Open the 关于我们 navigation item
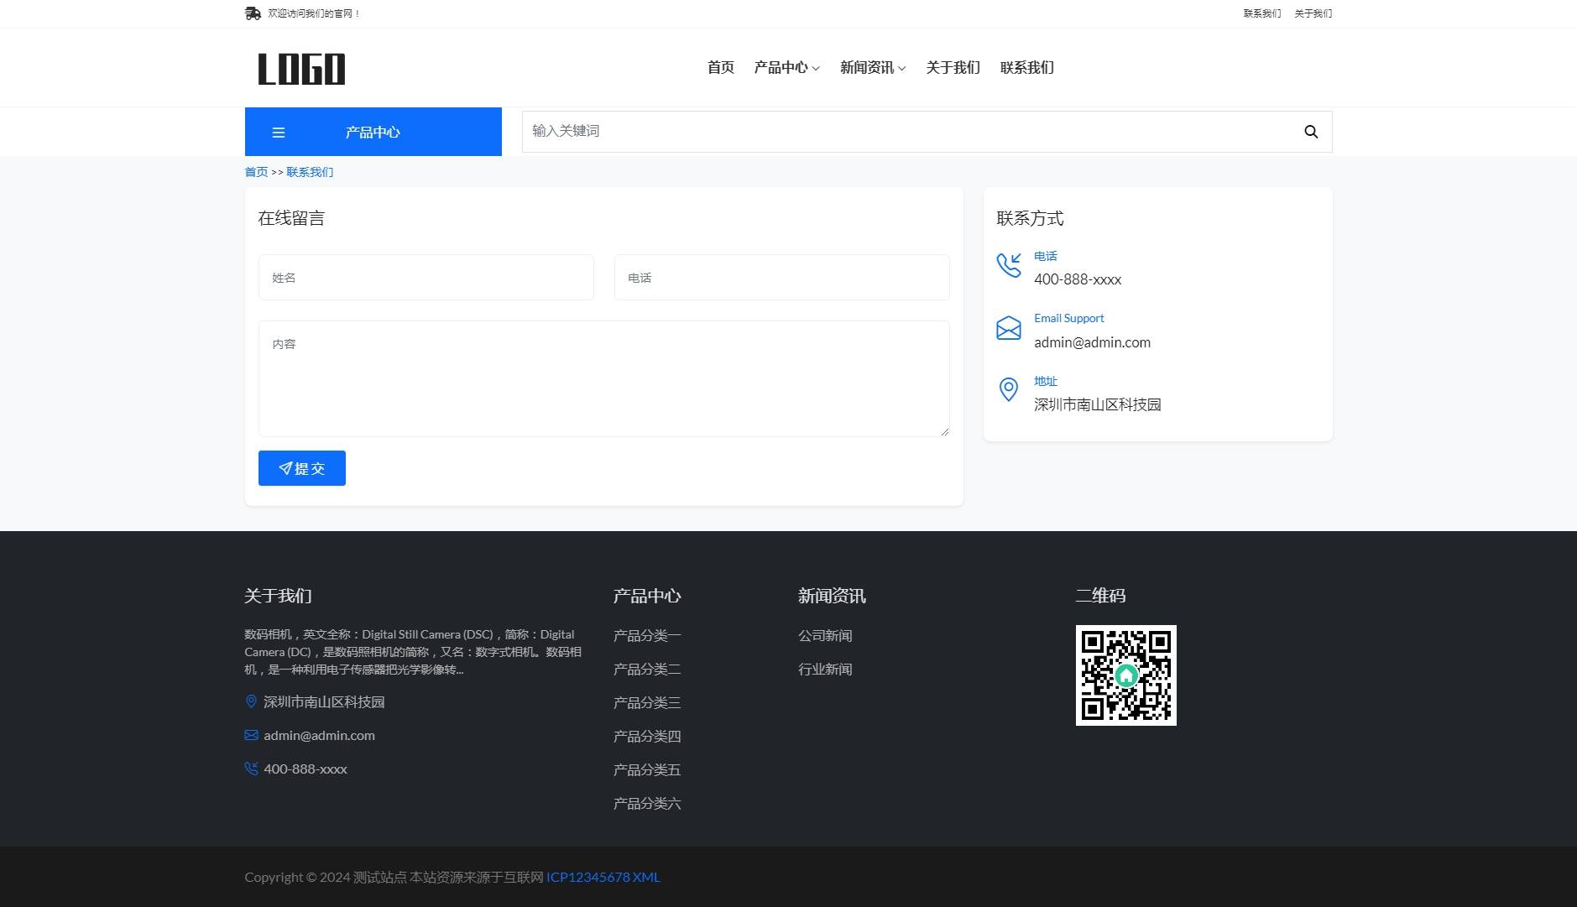This screenshot has width=1577, height=907. [x=953, y=67]
